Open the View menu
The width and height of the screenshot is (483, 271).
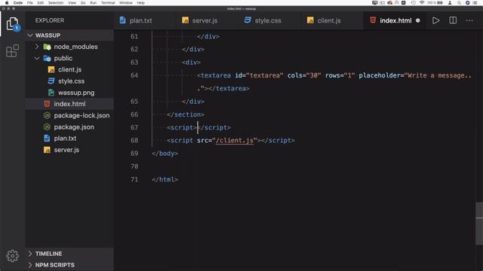[x=72, y=3]
